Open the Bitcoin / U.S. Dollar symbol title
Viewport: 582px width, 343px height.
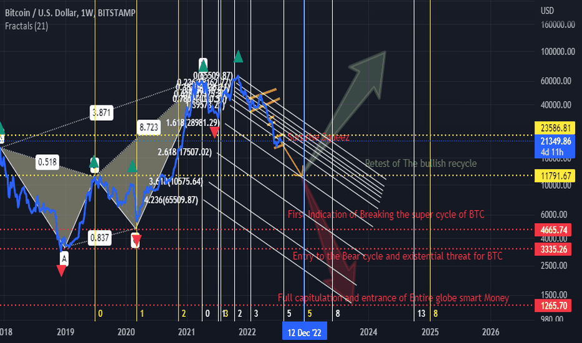click(70, 13)
